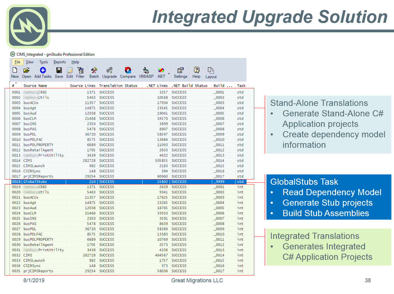Open the Tools menu
This screenshot has width=394, height=294.
[x=44, y=62]
